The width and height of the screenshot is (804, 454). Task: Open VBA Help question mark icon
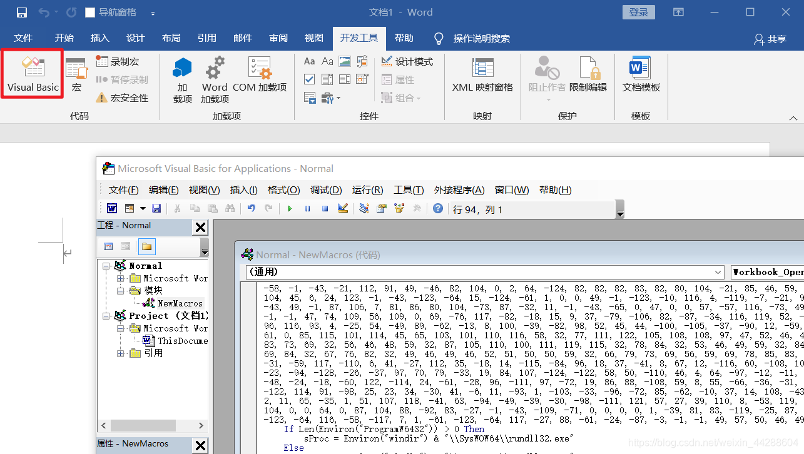point(438,209)
